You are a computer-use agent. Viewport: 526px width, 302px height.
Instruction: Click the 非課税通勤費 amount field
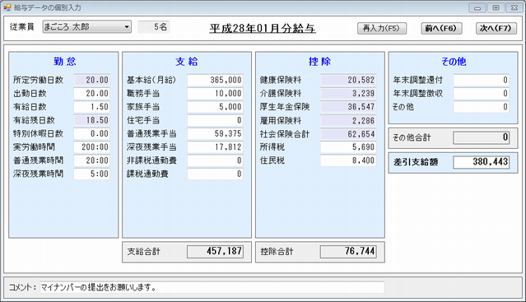point(215,160)
